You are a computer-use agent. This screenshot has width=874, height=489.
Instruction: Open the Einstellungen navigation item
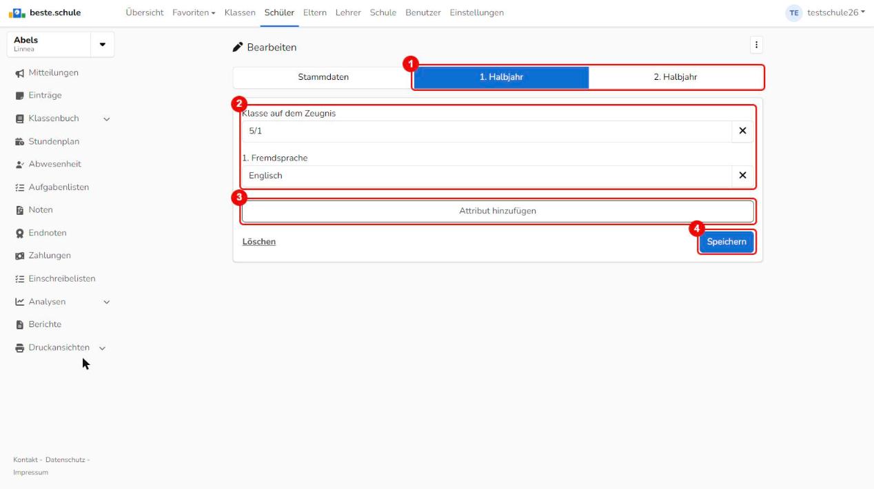tap(476, 12)
